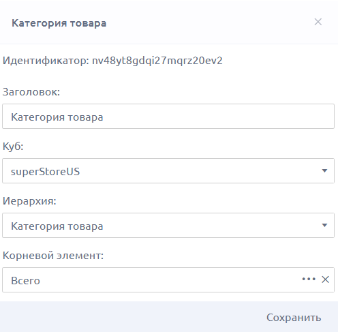The image size is (338, 332).
Task: Expand the Иерархия dropdown arrow
Action: (x=324, y=225)
